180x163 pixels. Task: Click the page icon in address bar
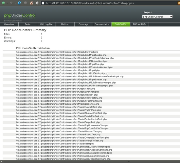click(43, 3)
